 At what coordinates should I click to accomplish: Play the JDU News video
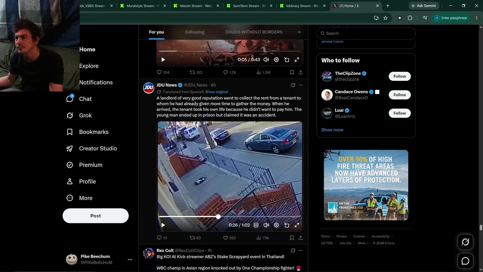(163, 225)
